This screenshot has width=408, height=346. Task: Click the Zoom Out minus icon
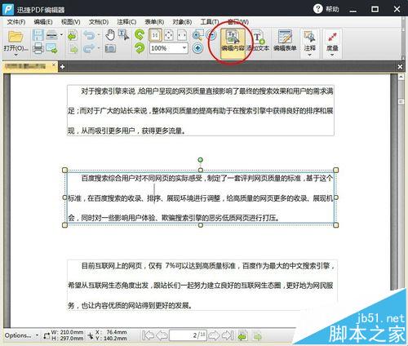pos(211,35)
